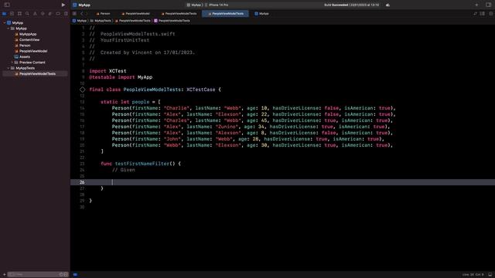
Task: Choose the MyApp scheme in toolbar
Action: click(x=194, y=5)
